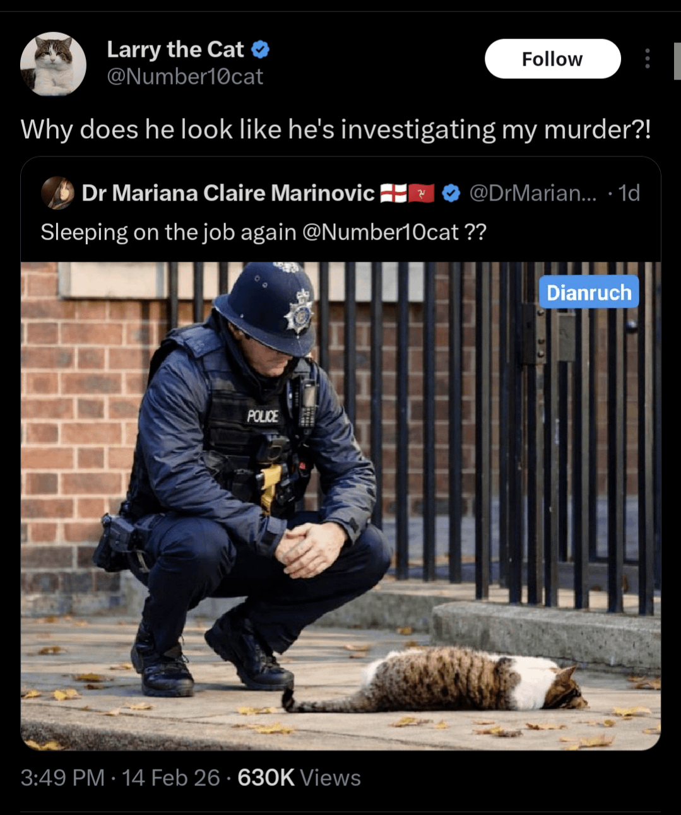This screenshot has width=681, height=815.
Task: Open the Dr Mariana Claire Marinovic display name
Action: tap(228, 193)
